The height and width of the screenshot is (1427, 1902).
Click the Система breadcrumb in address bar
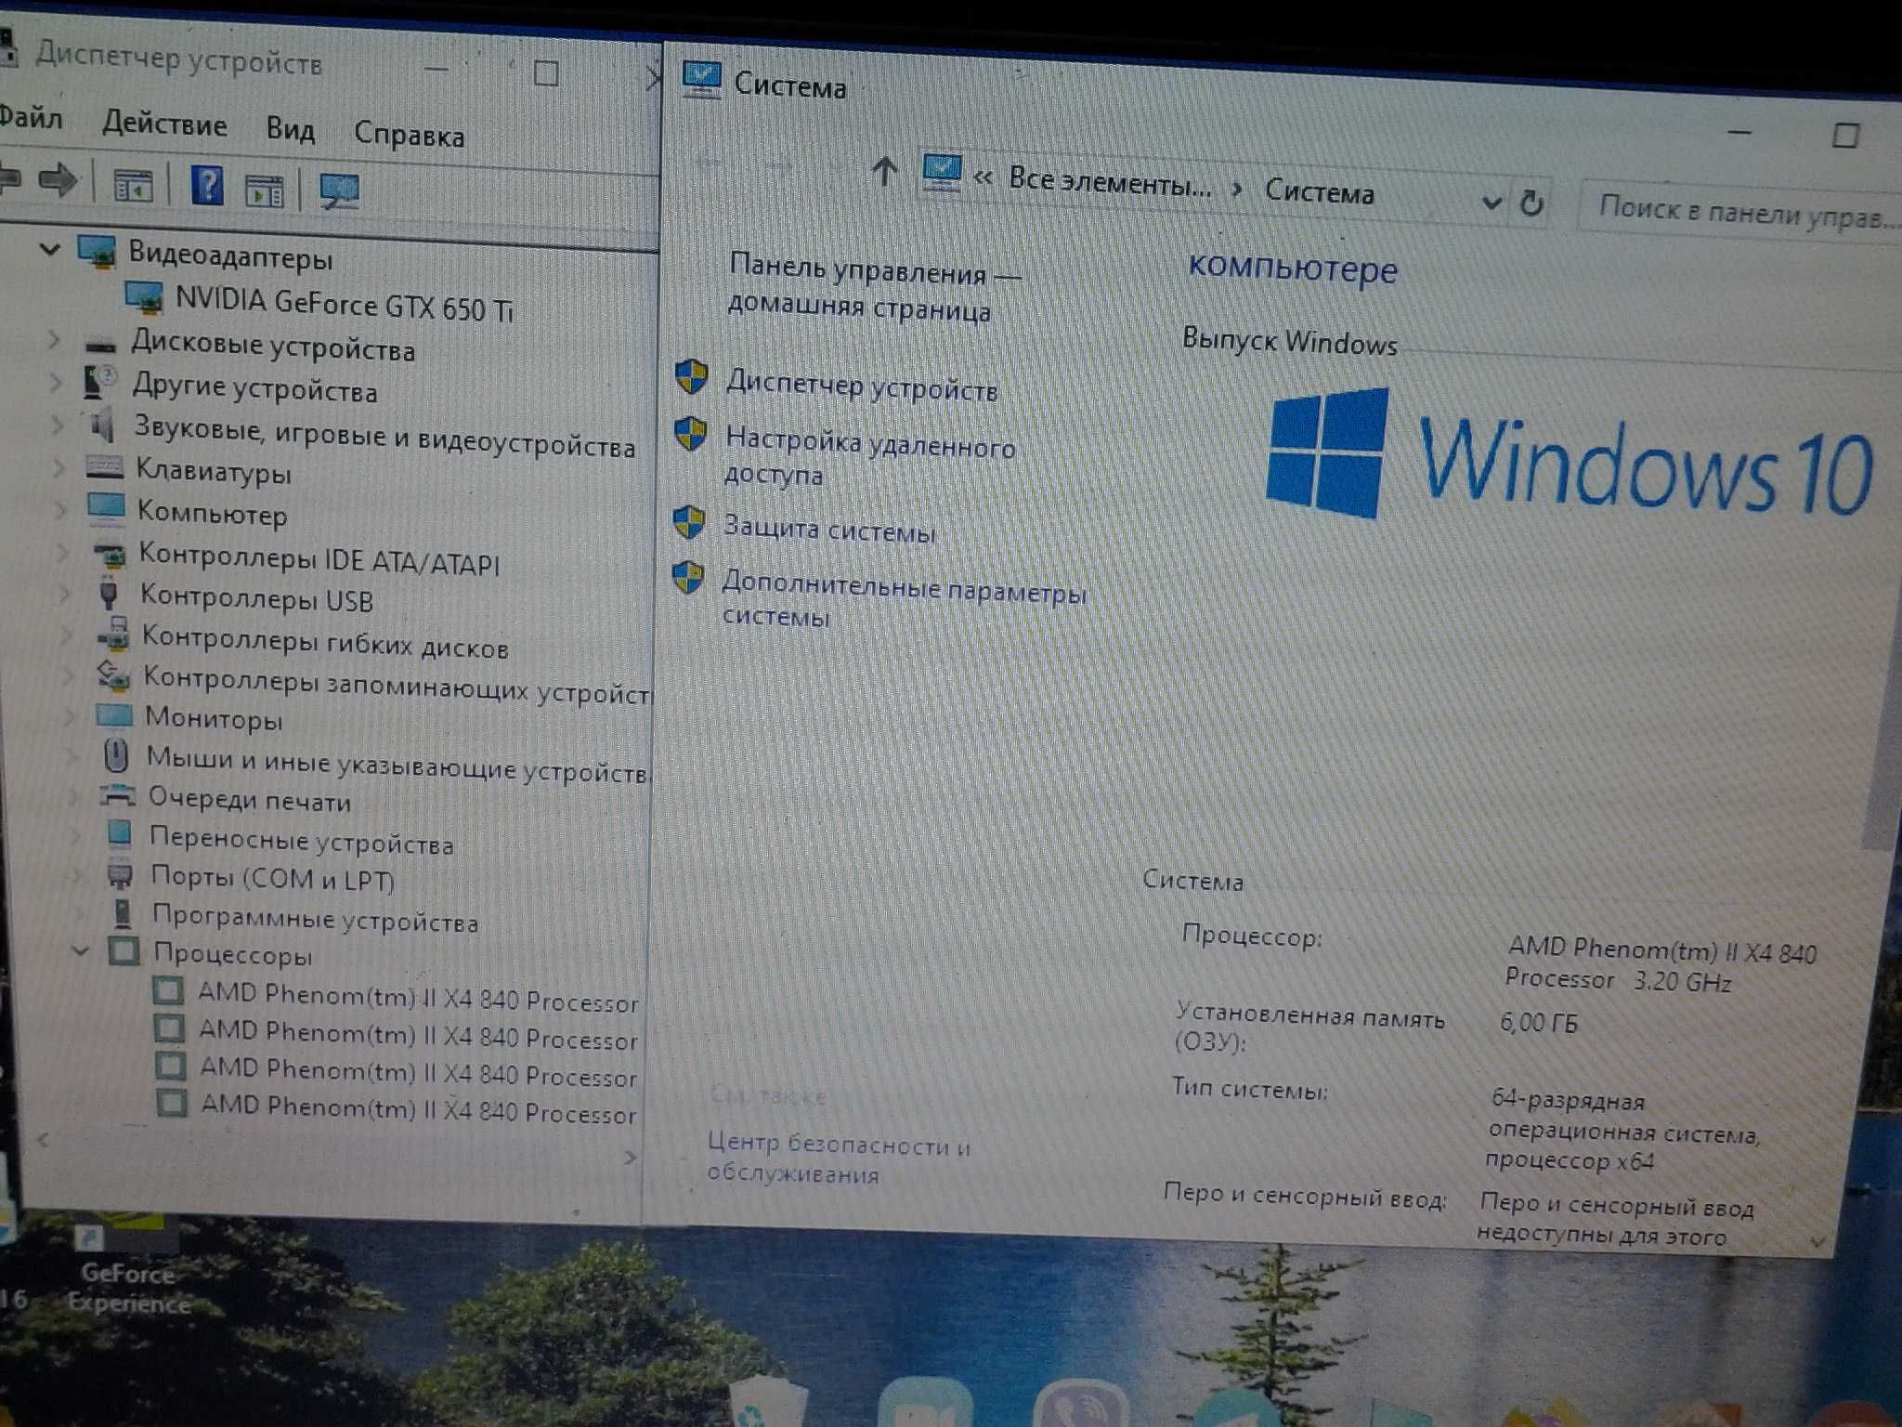(x=1319, y=191)
